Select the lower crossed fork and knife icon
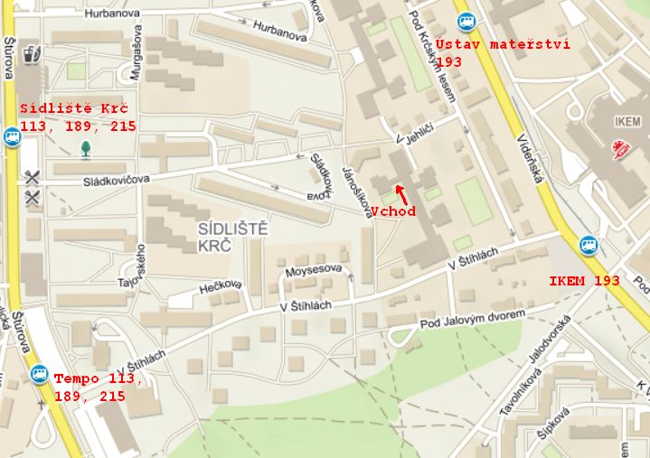 [32, 198]
